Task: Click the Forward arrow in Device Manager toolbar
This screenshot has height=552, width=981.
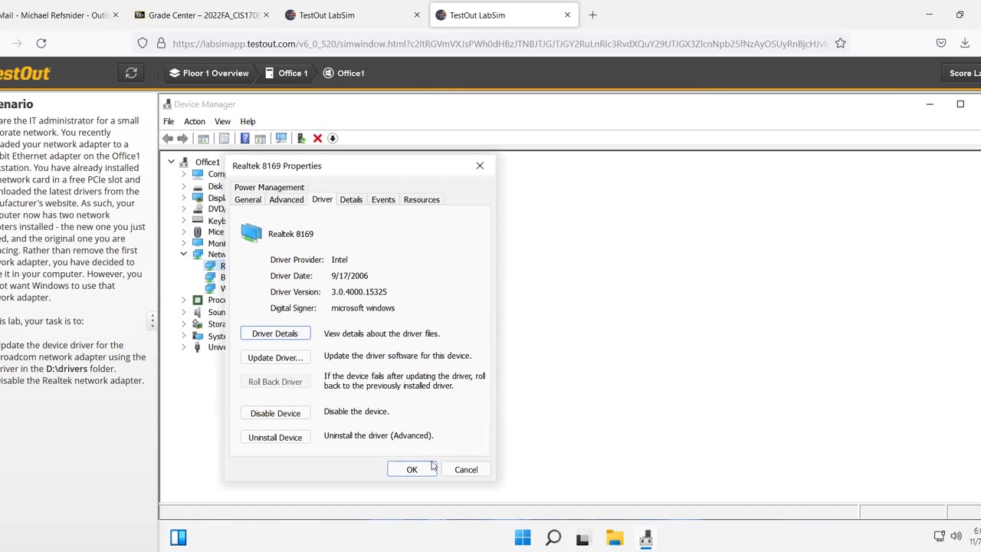Action: click(182, 139)
